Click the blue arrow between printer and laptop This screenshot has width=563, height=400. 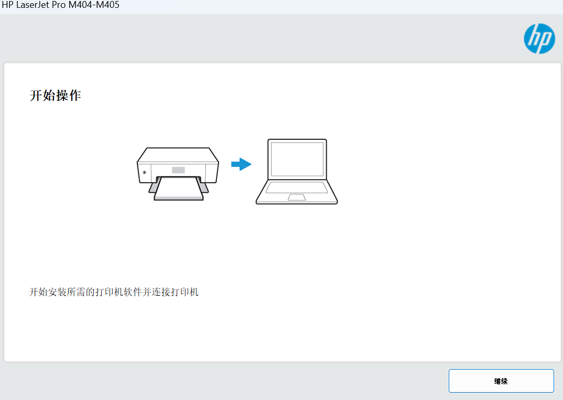pyautogui.click(x=241, y=164)
